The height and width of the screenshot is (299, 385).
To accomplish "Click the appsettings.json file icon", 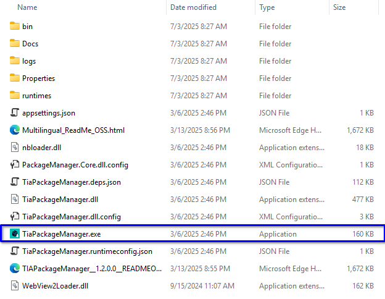I will coord(15,112).
